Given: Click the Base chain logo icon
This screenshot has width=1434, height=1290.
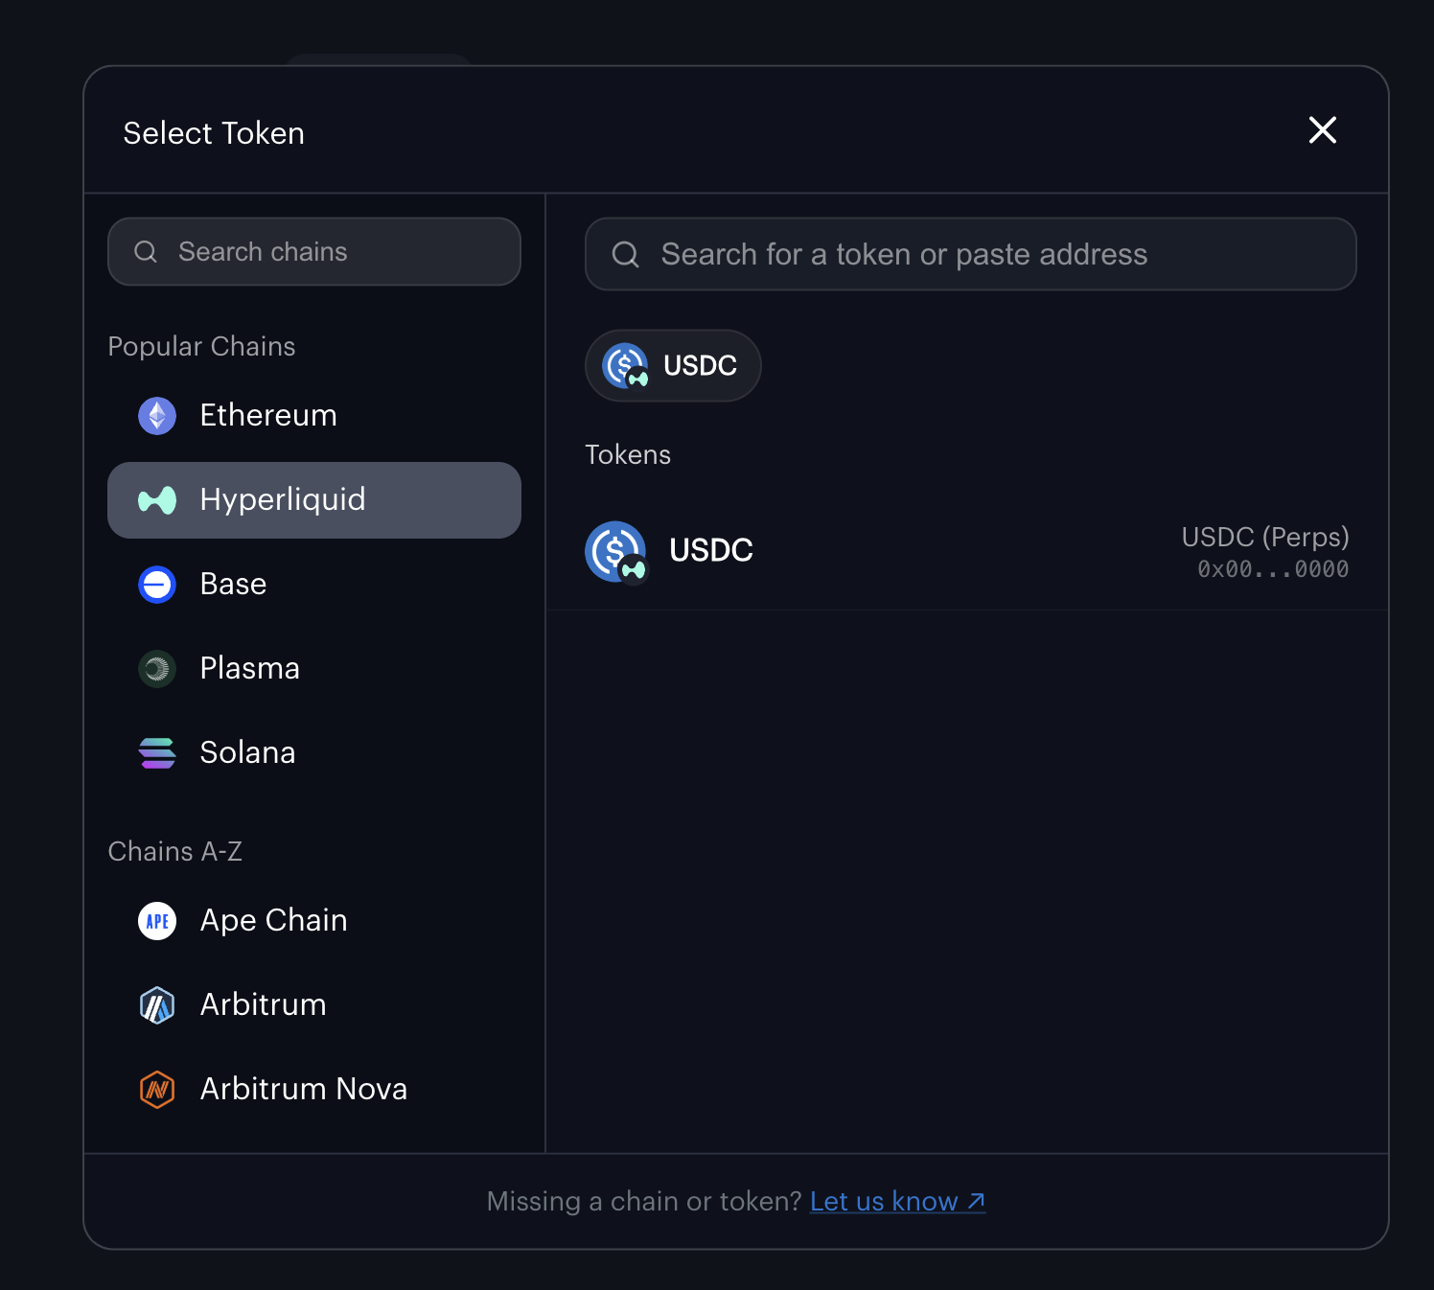Looking at the screenshot, I should (157, 585).
